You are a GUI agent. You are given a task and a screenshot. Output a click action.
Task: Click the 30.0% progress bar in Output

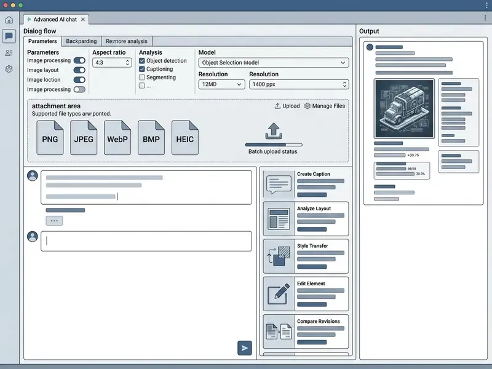[395, 174]
